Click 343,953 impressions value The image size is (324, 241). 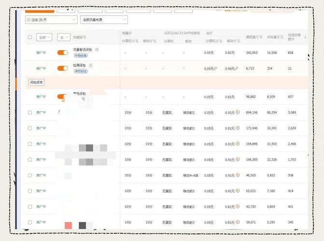[252, 53]
